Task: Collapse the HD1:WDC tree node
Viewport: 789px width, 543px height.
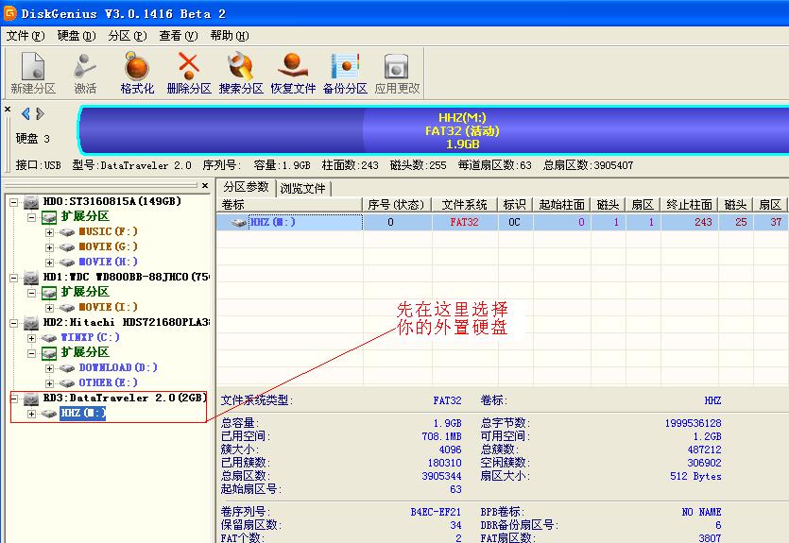Action: pyautogui.click(x=13, y=278)
